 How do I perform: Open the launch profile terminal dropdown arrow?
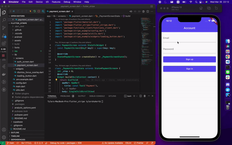pos(137,96)
